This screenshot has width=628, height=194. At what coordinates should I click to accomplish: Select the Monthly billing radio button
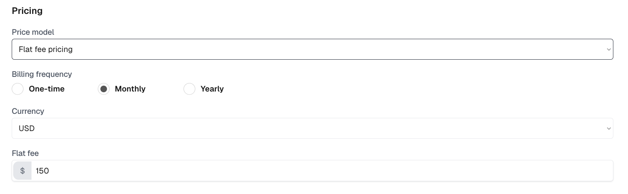104,89
